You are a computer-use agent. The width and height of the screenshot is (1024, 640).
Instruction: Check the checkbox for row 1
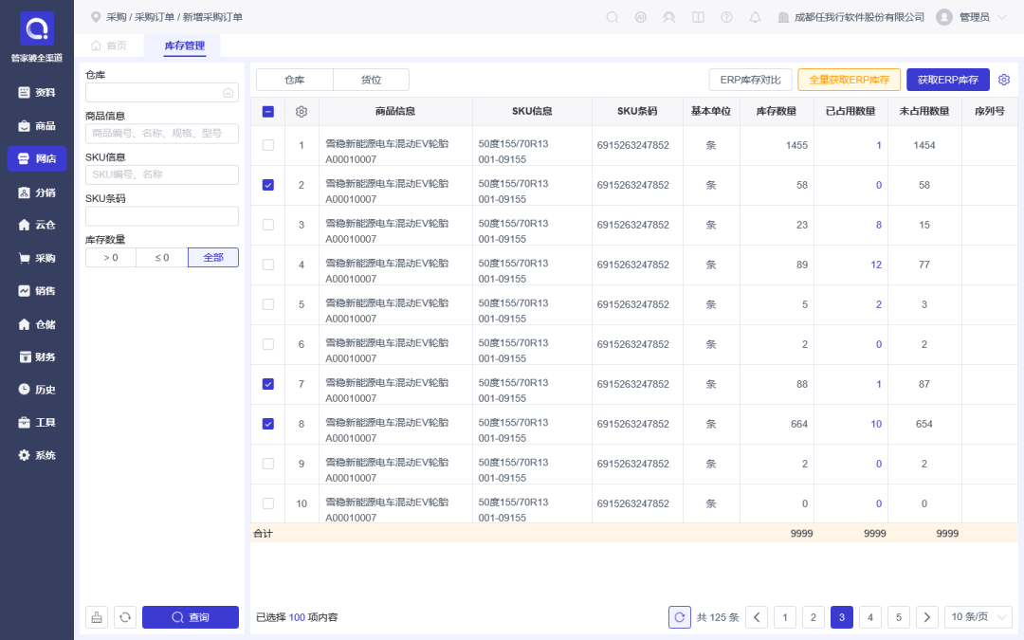[x=268, y=145]
